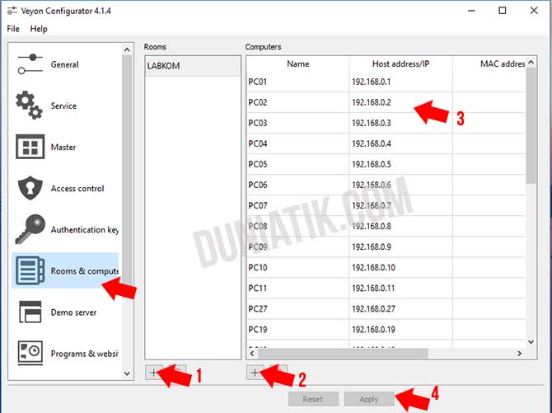Viewport: 552px width, 413px height.
Task: Open Programs & websites icon
Action: pos(30,353)
